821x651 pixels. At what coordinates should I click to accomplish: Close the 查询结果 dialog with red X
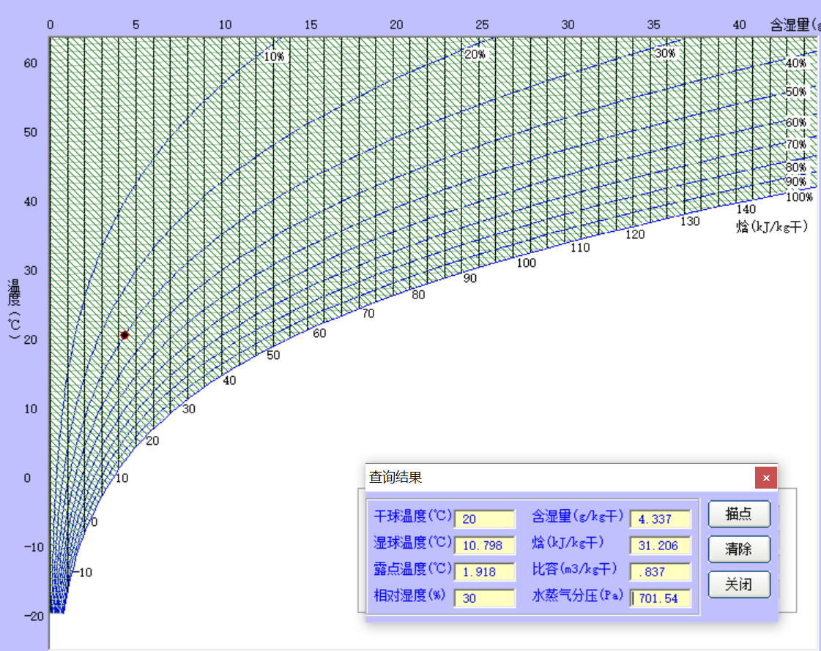coord(765,477)
